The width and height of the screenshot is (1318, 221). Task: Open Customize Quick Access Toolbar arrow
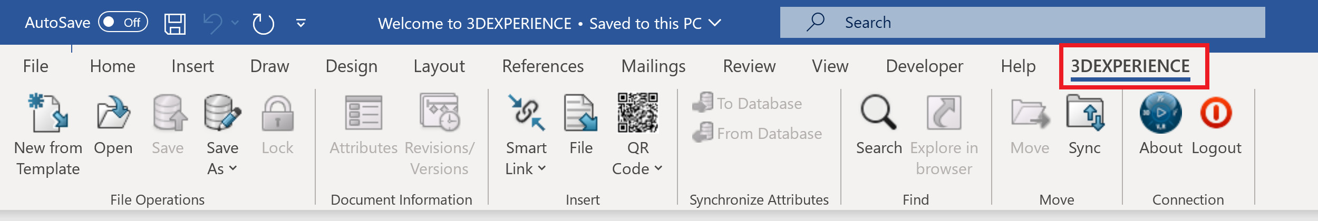(x=301, y=23)
